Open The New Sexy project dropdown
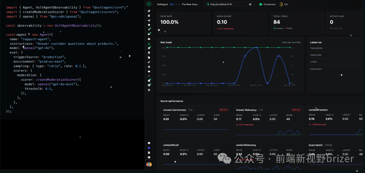Screen dimensions: 365x173 coord(191,4)
